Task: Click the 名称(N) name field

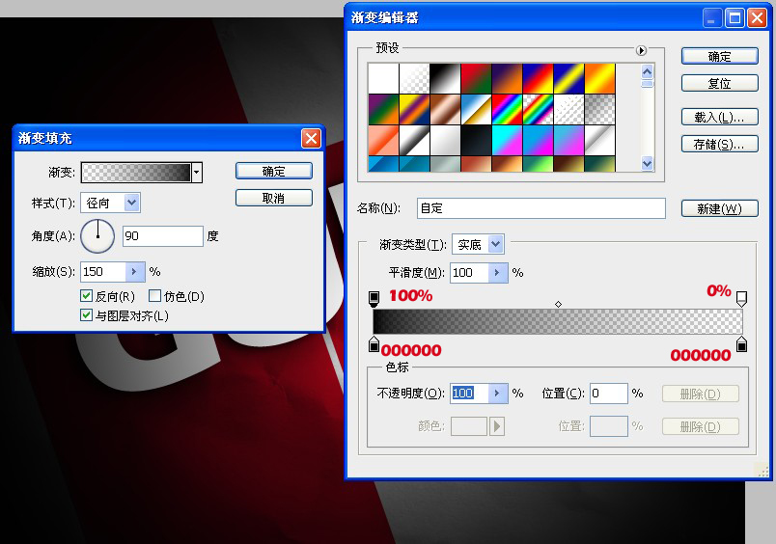Action: coord(541,208)
